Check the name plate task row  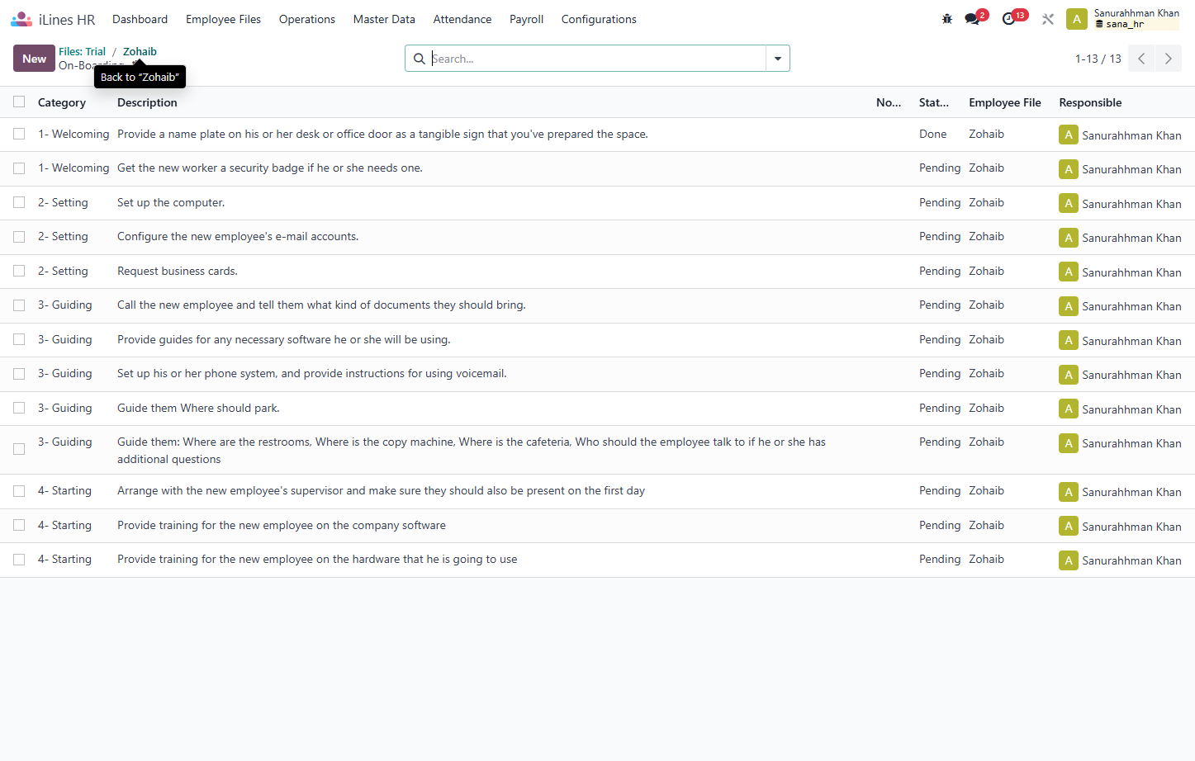coord(19,134)
